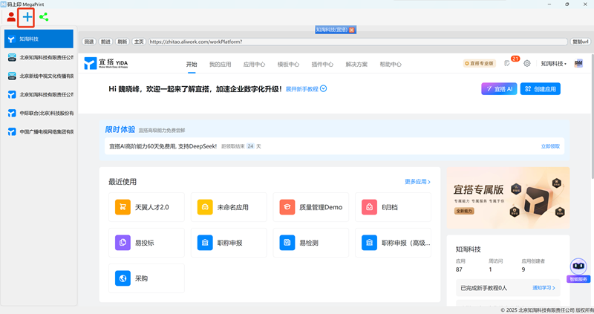Select 中际联合(北京)科技股份 sidebar entry
Image resolution: width=594 pixels, height=314 pixels.
click(39, 114)
